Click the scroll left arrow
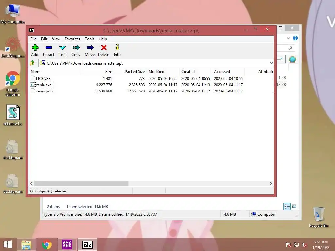Screen dimensions: 335x251 [31, 184]
